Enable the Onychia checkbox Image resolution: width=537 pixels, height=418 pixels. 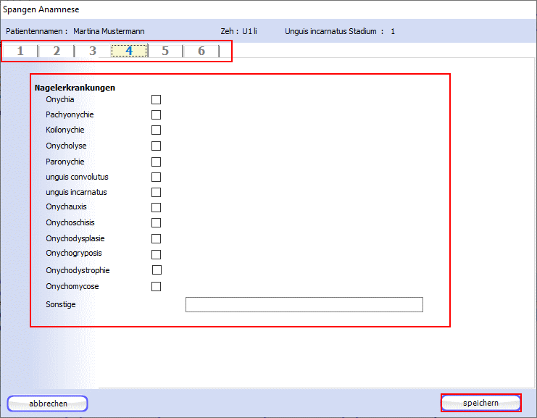156,100
